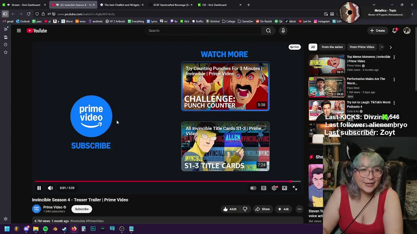
Task: Share the video
Action: pos(263,209)
